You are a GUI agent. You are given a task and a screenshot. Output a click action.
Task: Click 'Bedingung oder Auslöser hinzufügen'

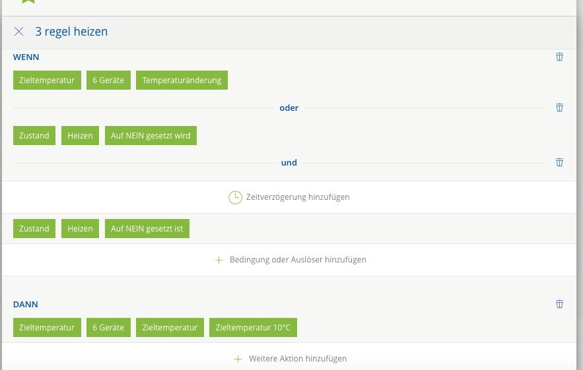[298, 260]
